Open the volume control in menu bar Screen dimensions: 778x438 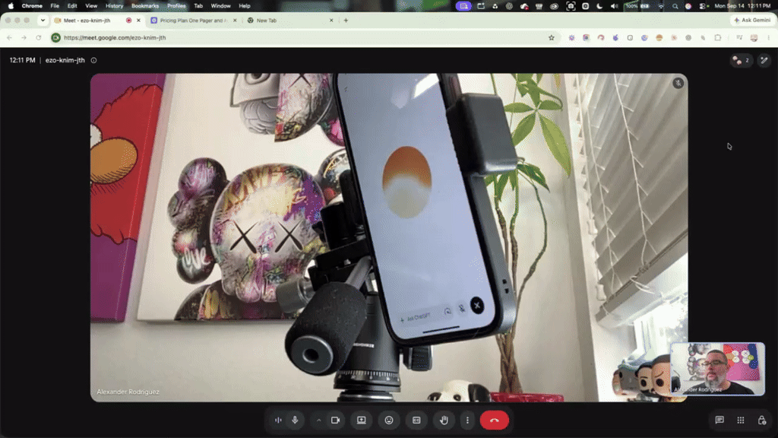click(614, 6)
